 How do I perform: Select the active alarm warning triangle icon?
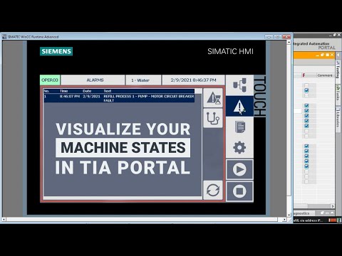[239, 106]
